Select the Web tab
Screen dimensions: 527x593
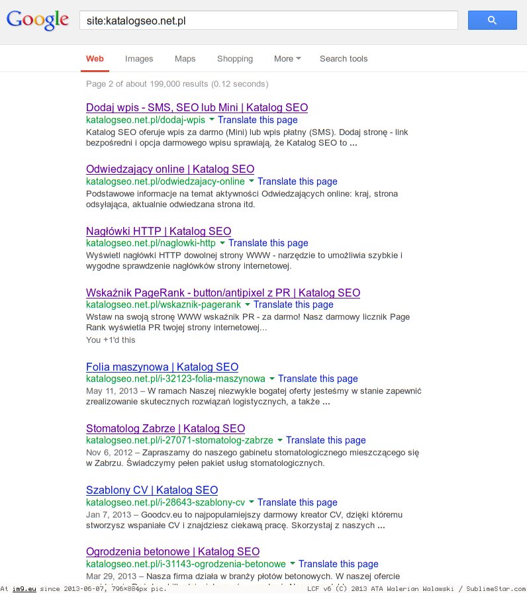point(95,59)
